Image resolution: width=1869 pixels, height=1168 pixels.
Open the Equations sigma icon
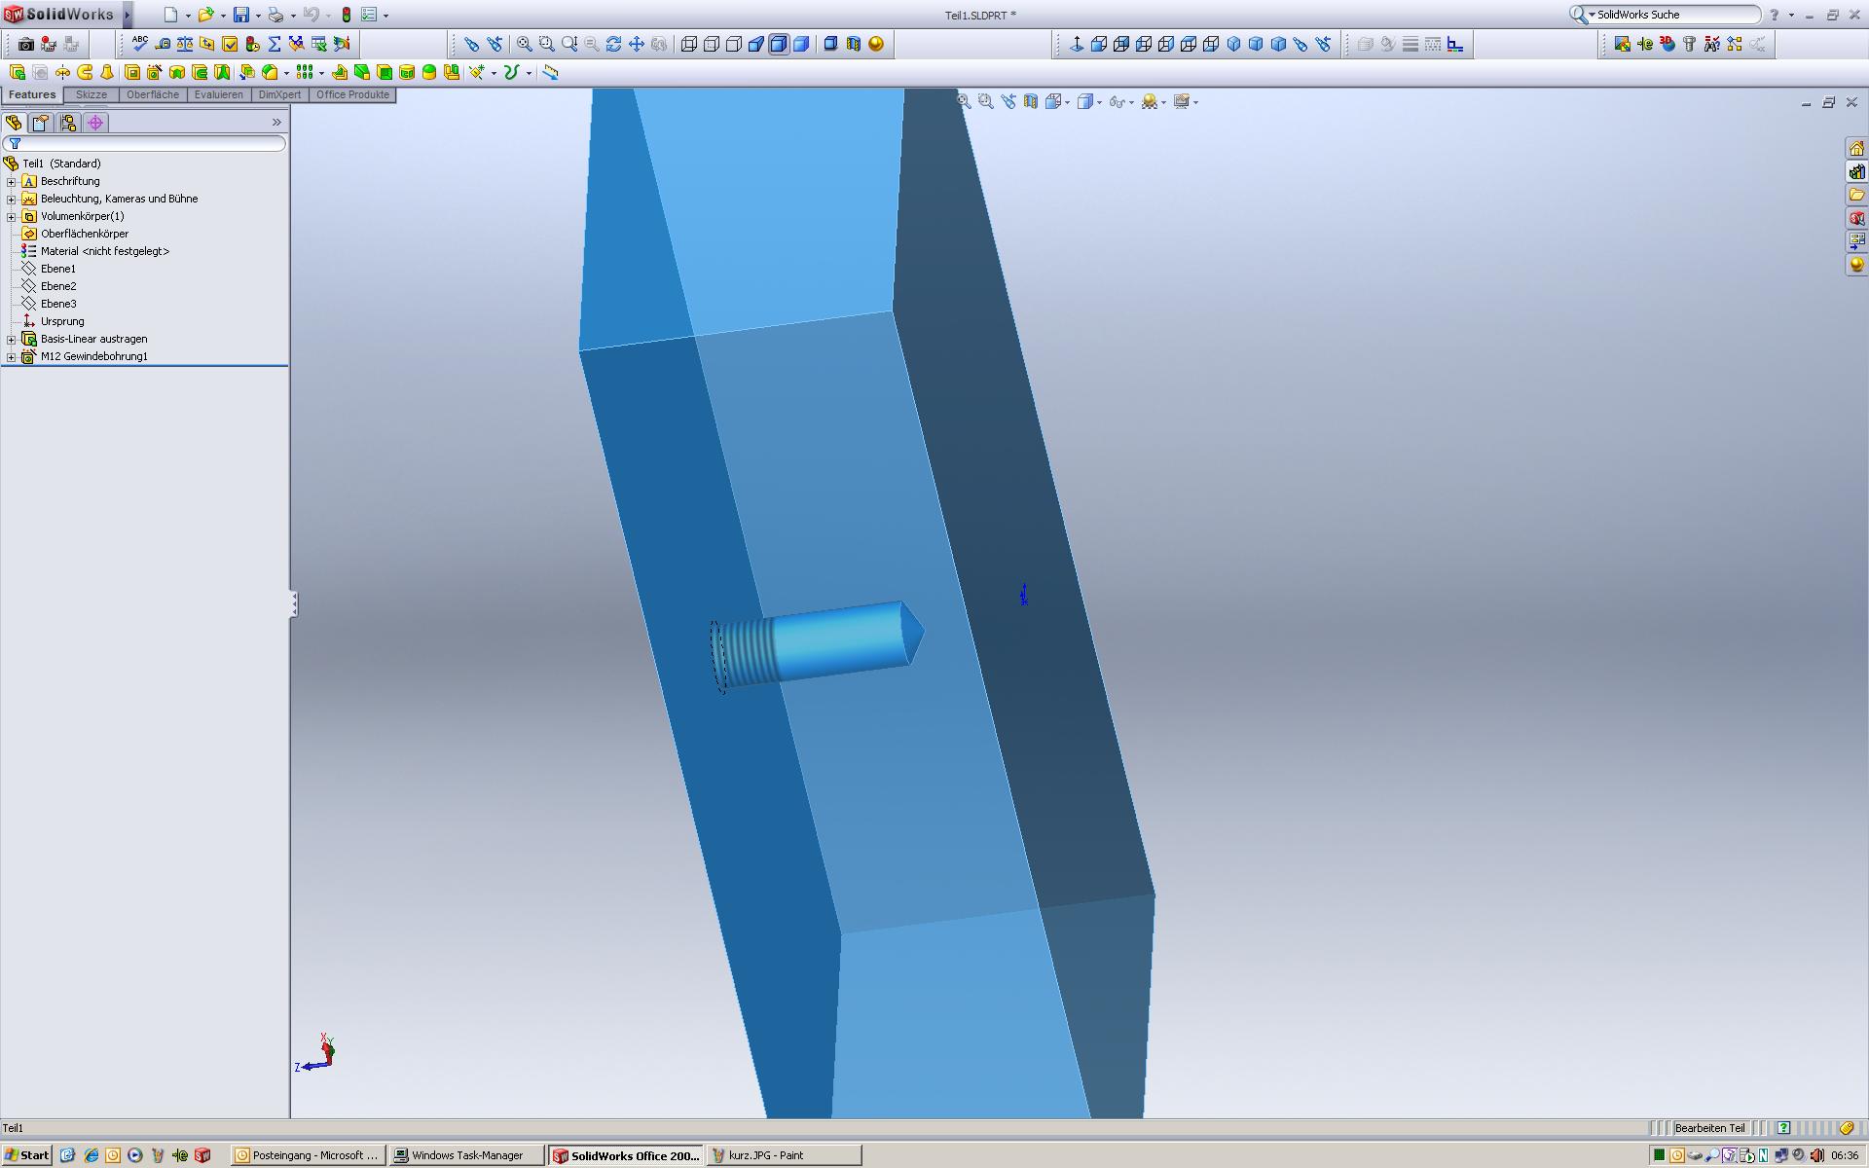point(275,44)
